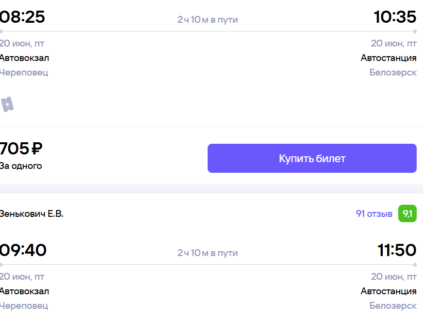Click the route end dot under 11:50
The image size is (423, 317).
(x=415, y=265)
